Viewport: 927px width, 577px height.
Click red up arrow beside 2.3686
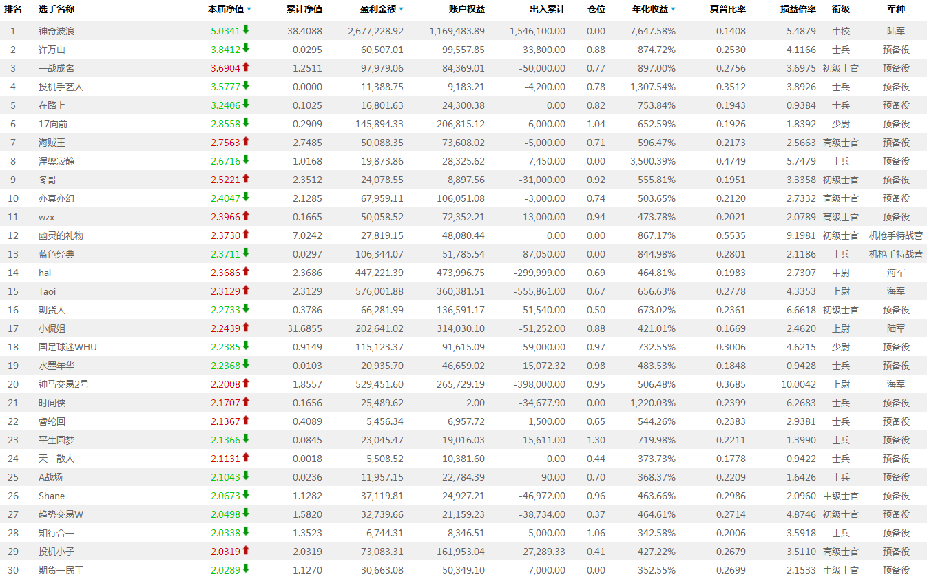pyautogui.click(x=246, y=271)
